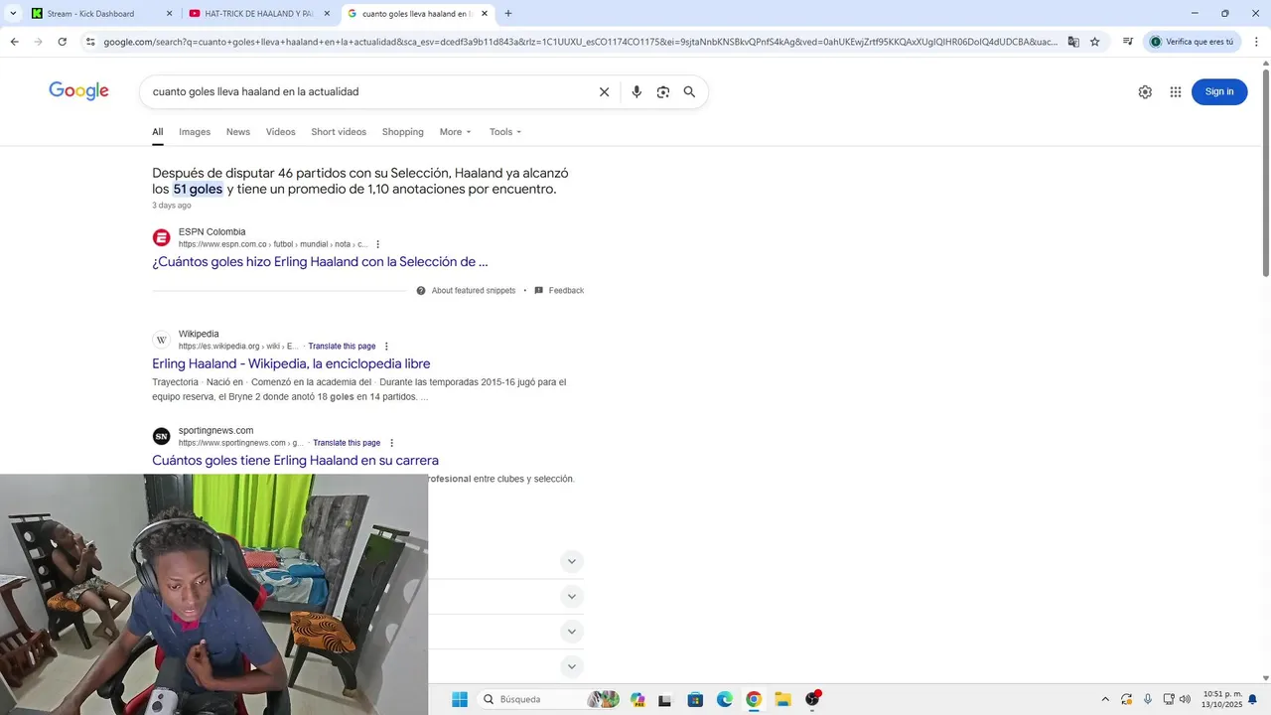
Task: Open Chrome tab search dropdown
Action: pos(13,14)
